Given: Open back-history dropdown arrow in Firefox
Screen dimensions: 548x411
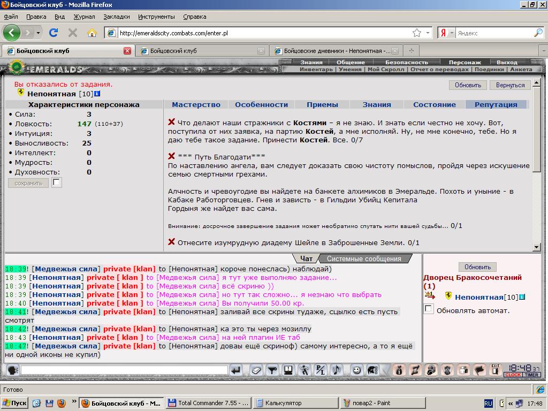Looking at the screenshot, I should (x=38, y=33).
